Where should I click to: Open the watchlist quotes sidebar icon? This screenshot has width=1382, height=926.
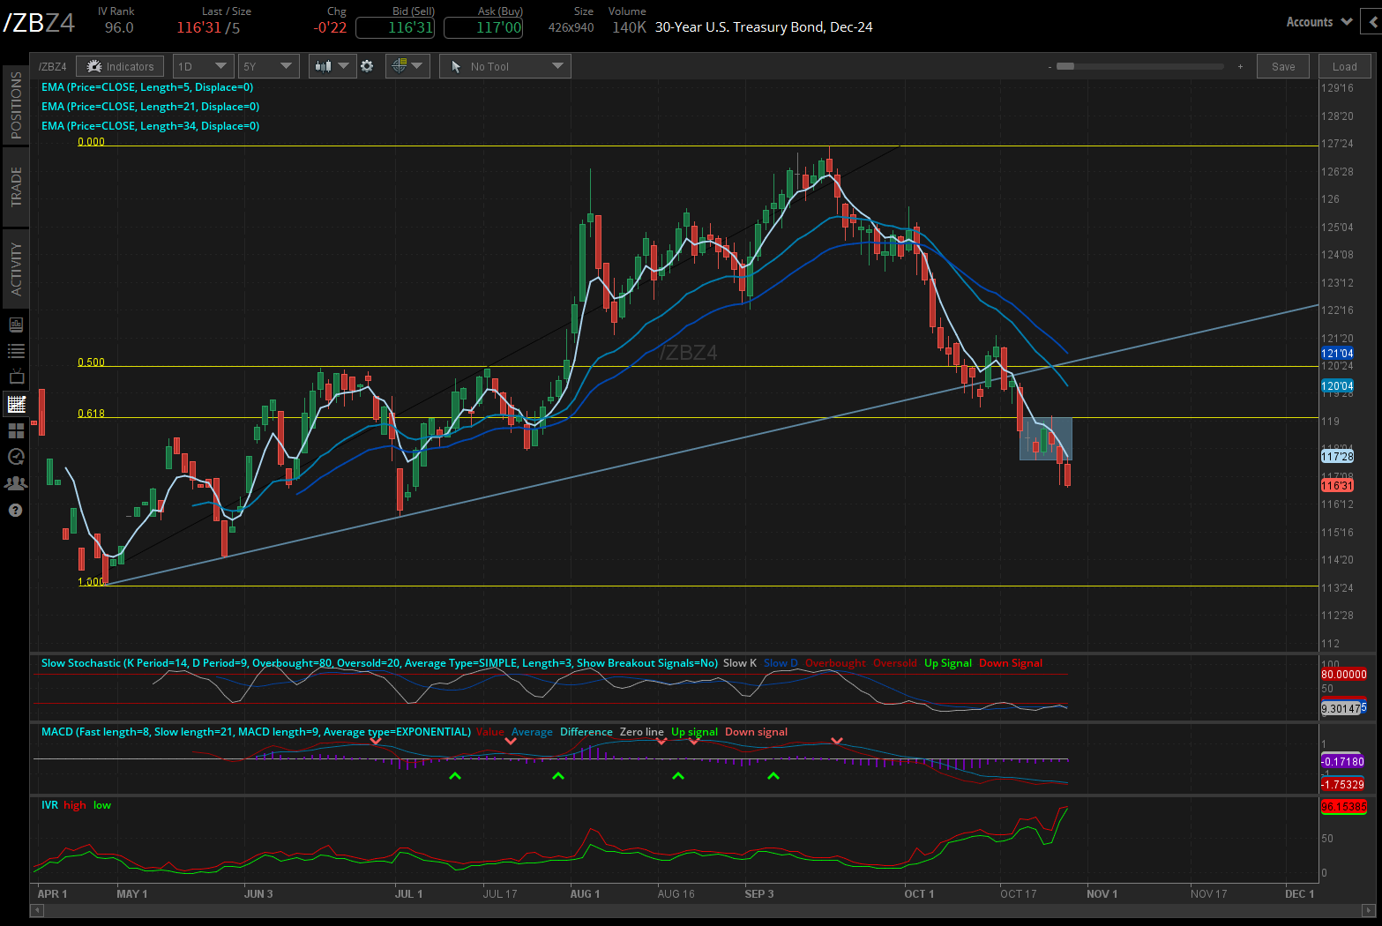15,350
